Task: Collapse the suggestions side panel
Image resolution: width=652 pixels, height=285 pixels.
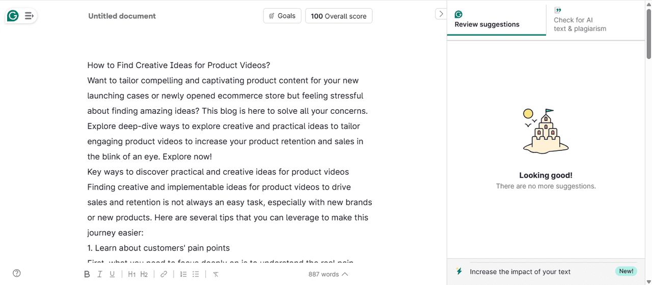Action: [441, 14]
